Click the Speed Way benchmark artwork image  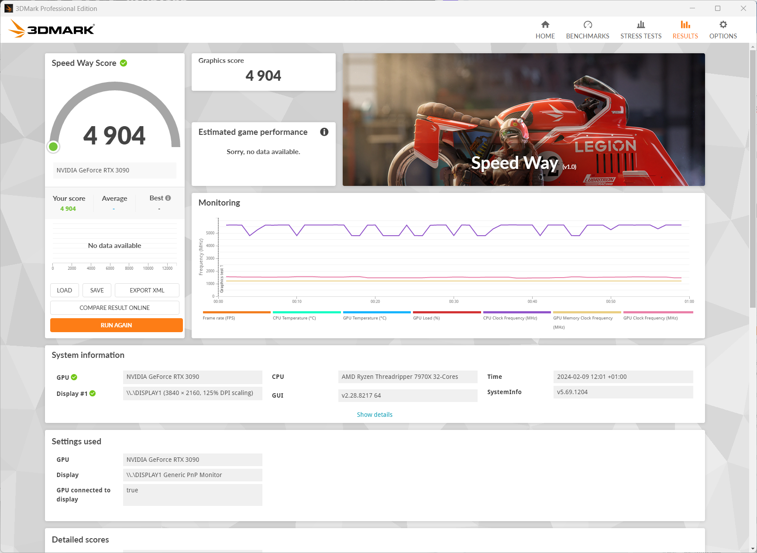pos(524,120)
